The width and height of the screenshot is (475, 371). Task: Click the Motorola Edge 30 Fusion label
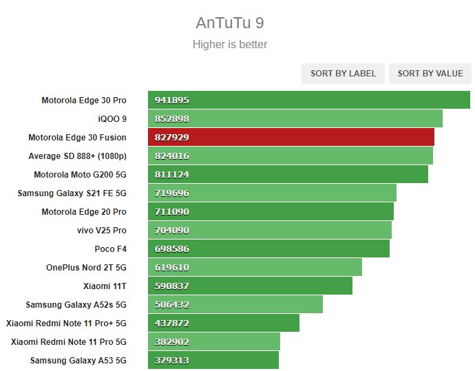pyautogui.click(x=77, y=138)
